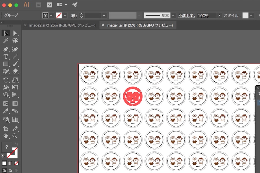
Task: Click the 不透明度 opacity label link
Action: (x=187, y=15)
